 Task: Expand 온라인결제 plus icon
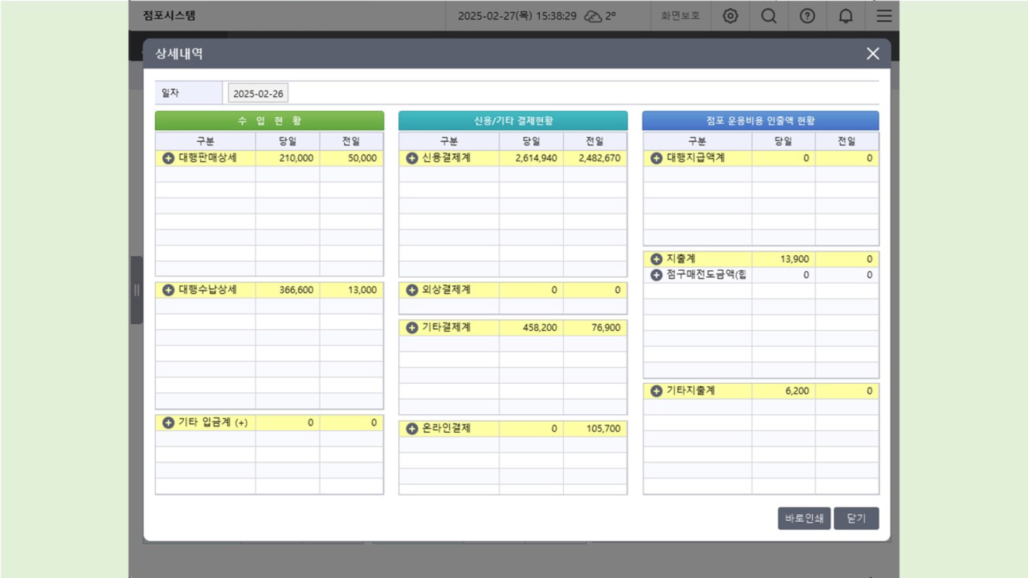pyautogui.click(x=412, y=429)
